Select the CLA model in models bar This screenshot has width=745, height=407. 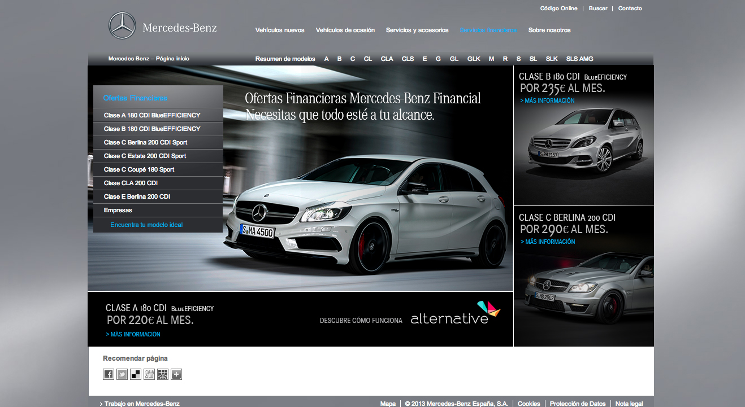387,59
